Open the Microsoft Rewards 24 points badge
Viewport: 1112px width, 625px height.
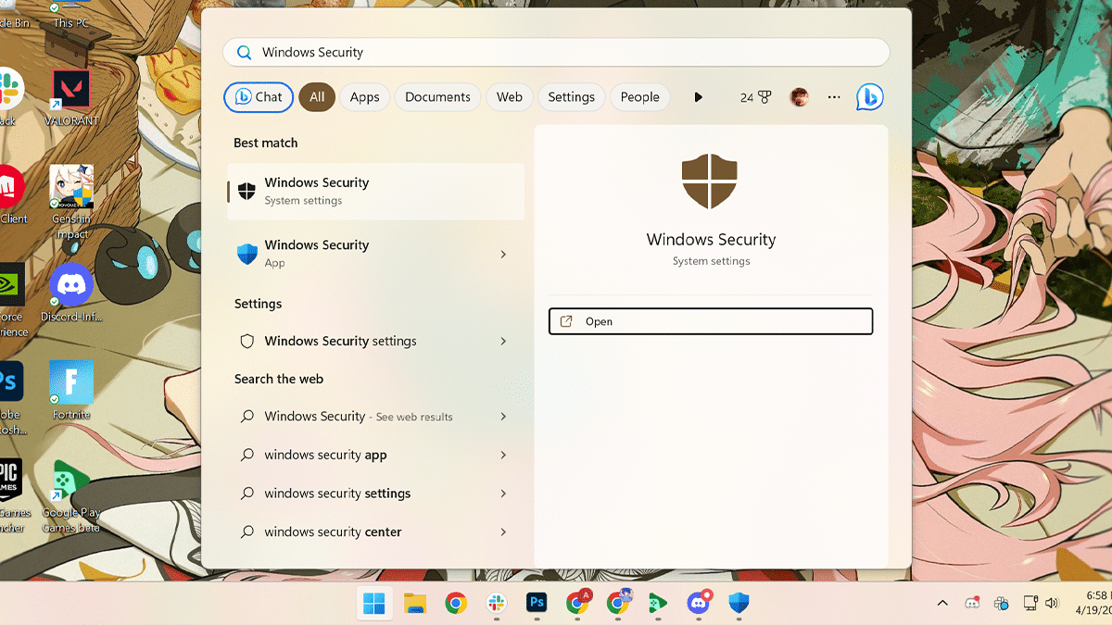pos(755,97)
